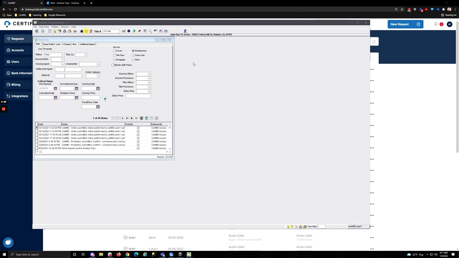Open the chat bubble widget
Image resolution: width=459 pixels, height=258 pixels.
[x=8, y=243]
